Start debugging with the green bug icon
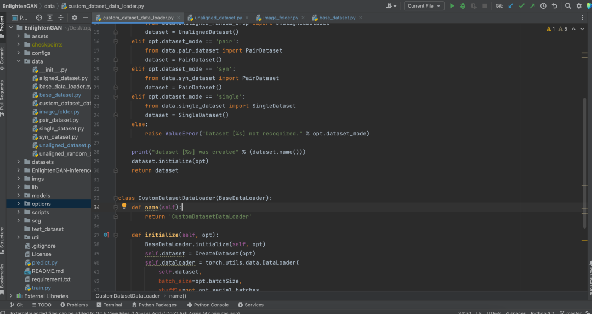The width and height of the screenshot is (592, 314). pyautogui.click(x=463, y=6)
